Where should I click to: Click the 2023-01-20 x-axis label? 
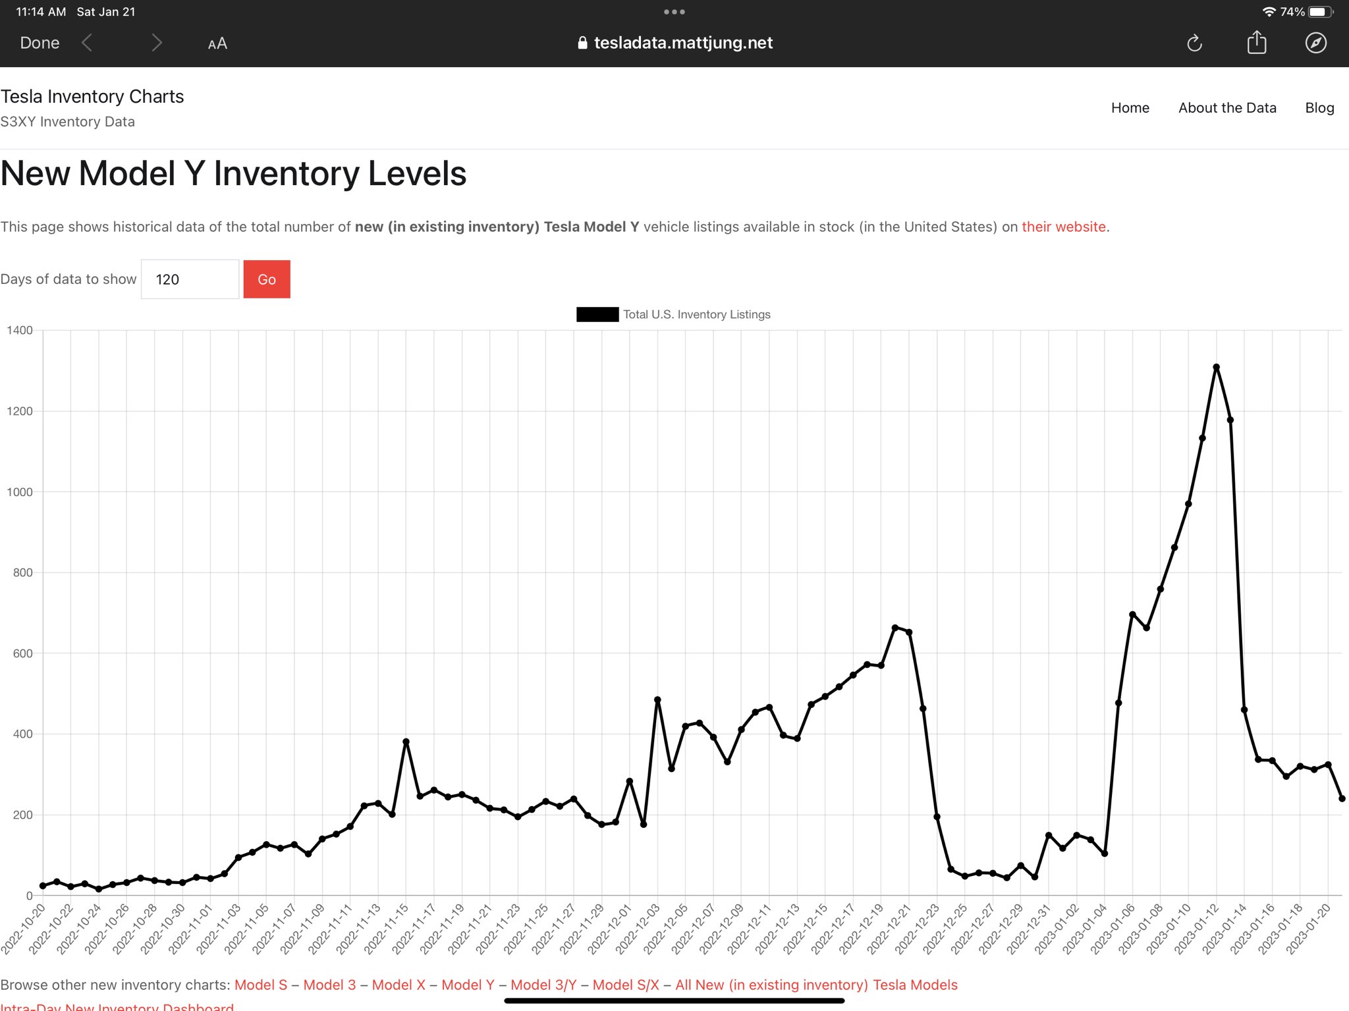(x=1308, y=929)
